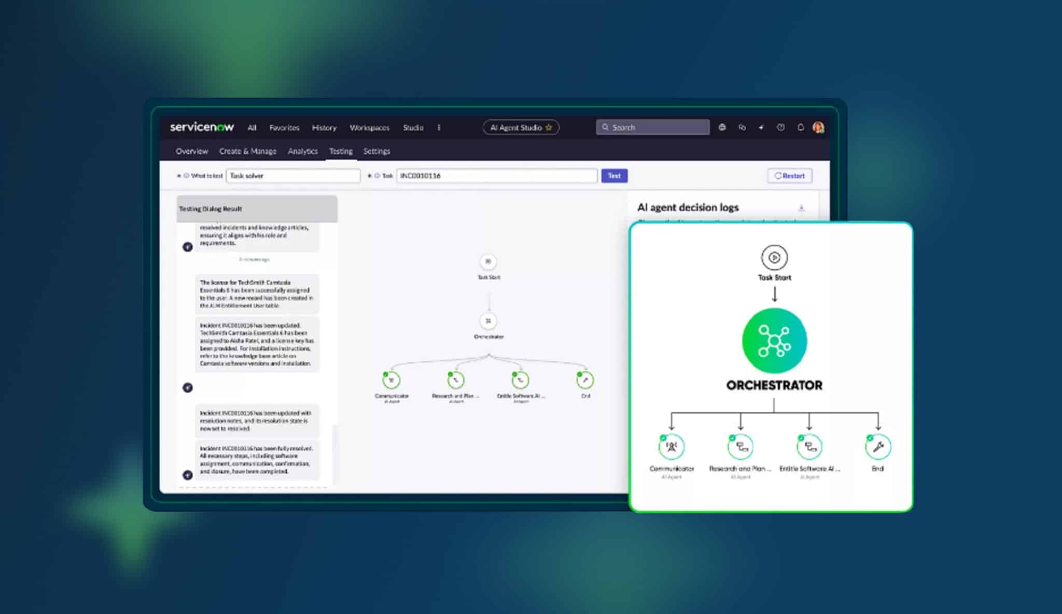Select the Entitle Software AI node in main canvas

click(x=520, y=380)
